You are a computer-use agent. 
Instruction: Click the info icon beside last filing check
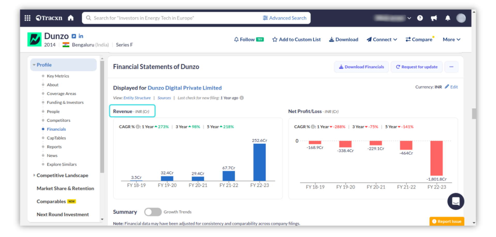tap(242, 98)
